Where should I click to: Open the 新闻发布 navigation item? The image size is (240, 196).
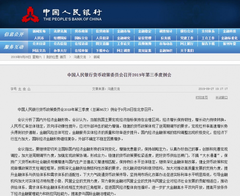[x=39, y=31]
